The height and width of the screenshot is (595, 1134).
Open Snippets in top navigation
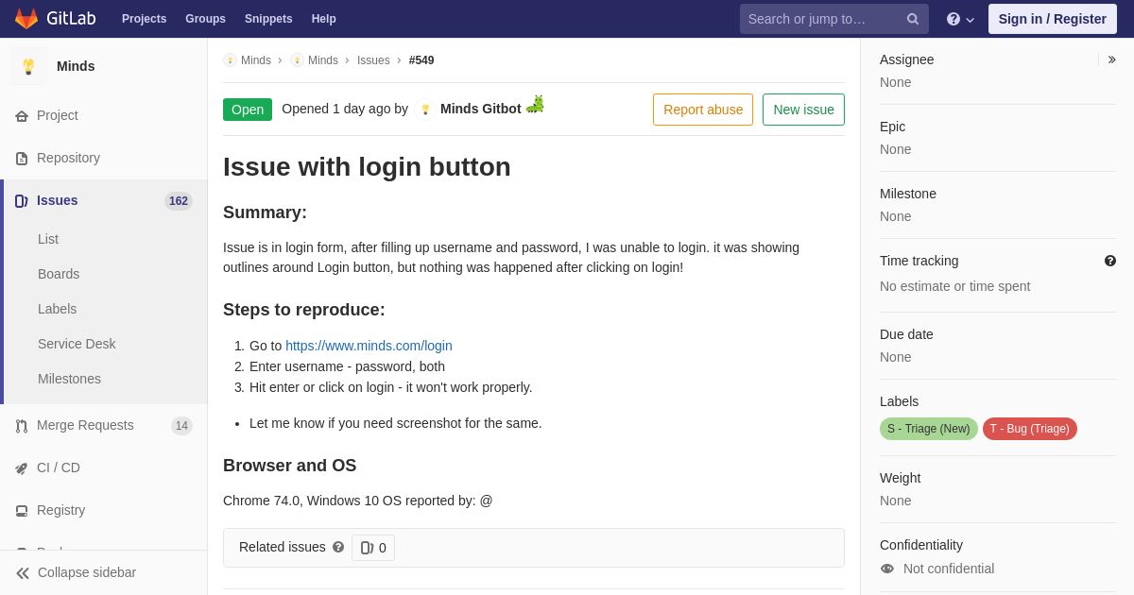[x=268, y=19]
